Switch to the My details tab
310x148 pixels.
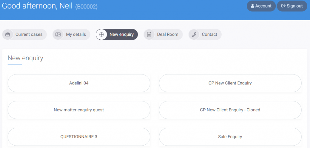click(x=71, y=35)
